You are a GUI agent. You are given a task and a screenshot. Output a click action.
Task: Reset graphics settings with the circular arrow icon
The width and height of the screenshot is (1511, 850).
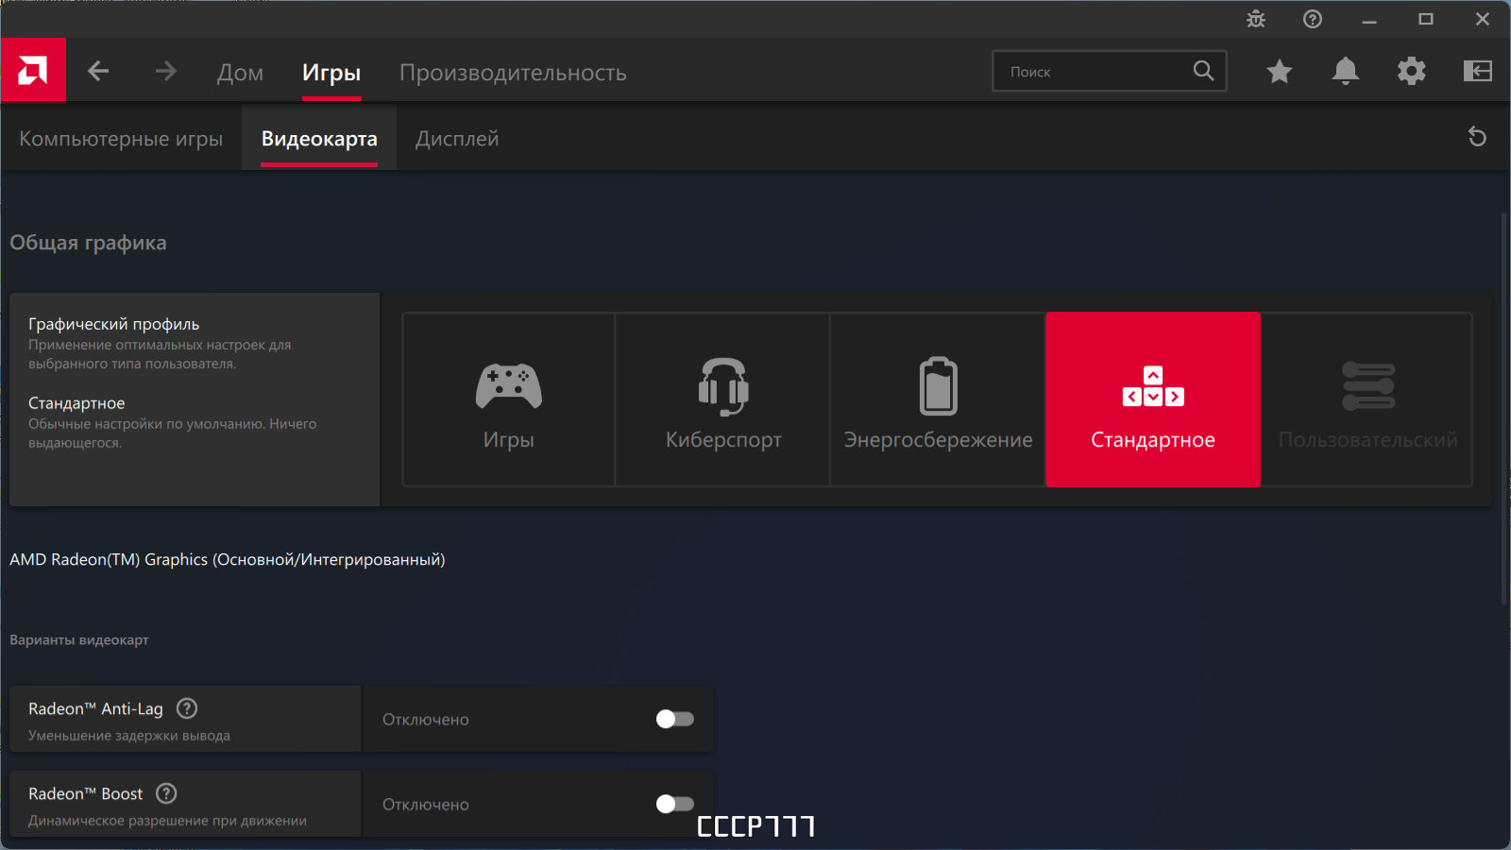(x=1478, y=137)
